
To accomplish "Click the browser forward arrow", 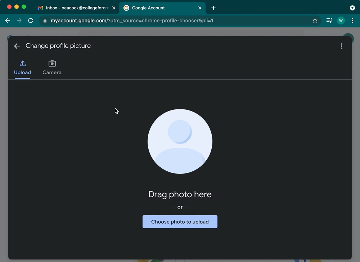I will point(19,21).
